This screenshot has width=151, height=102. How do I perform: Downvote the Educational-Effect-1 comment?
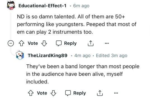tap(44, 43)
